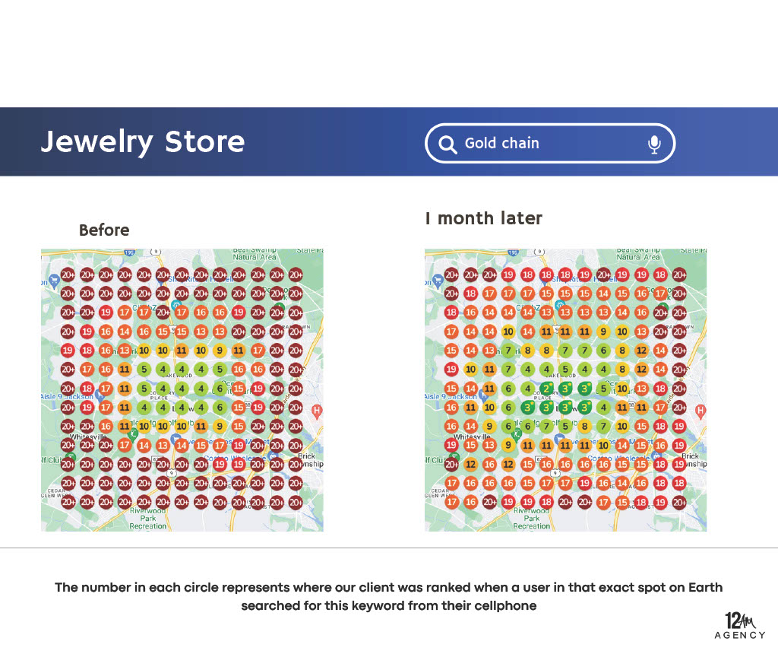Viewport: 778px width, 654px height.
Task: Select top-left 20+ circle on Before map
Action: [x=68, y=275]
